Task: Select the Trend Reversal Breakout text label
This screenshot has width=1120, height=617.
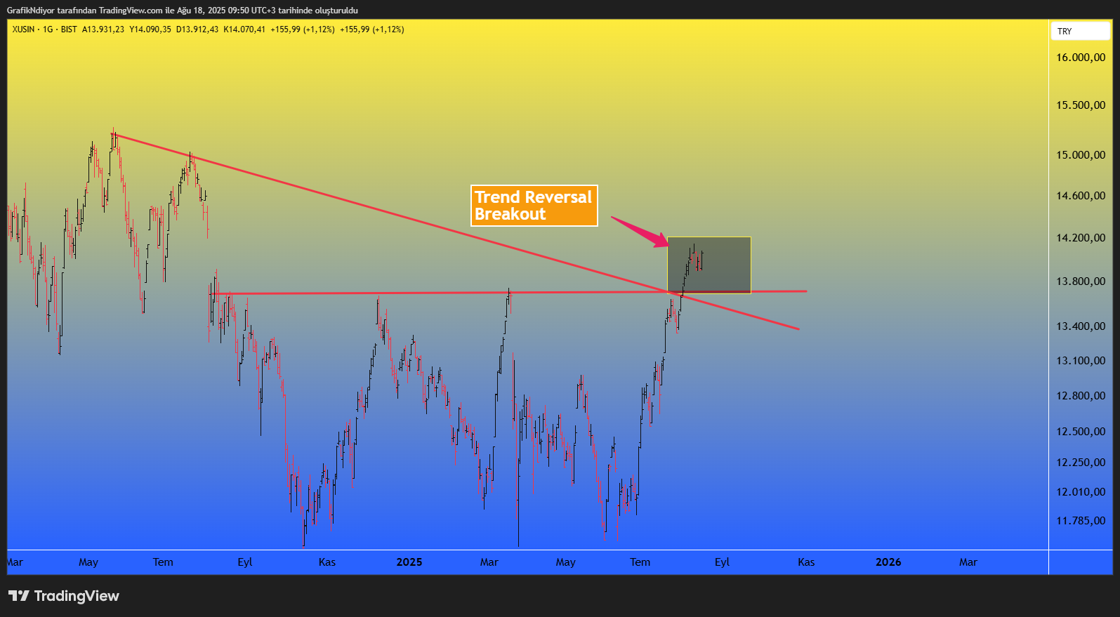Action: click(534, 206)
